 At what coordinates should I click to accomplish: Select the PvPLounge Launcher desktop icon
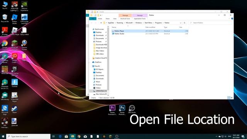coord(24,19)
